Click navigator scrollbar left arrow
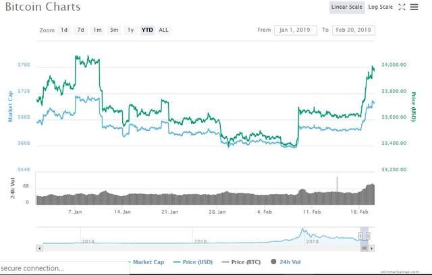432x275 pixels. click(40, 248)
